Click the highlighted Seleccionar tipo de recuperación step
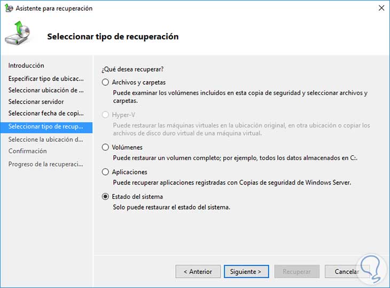The height and width of the screenshot is (288, 390). [x=46, y=126]
